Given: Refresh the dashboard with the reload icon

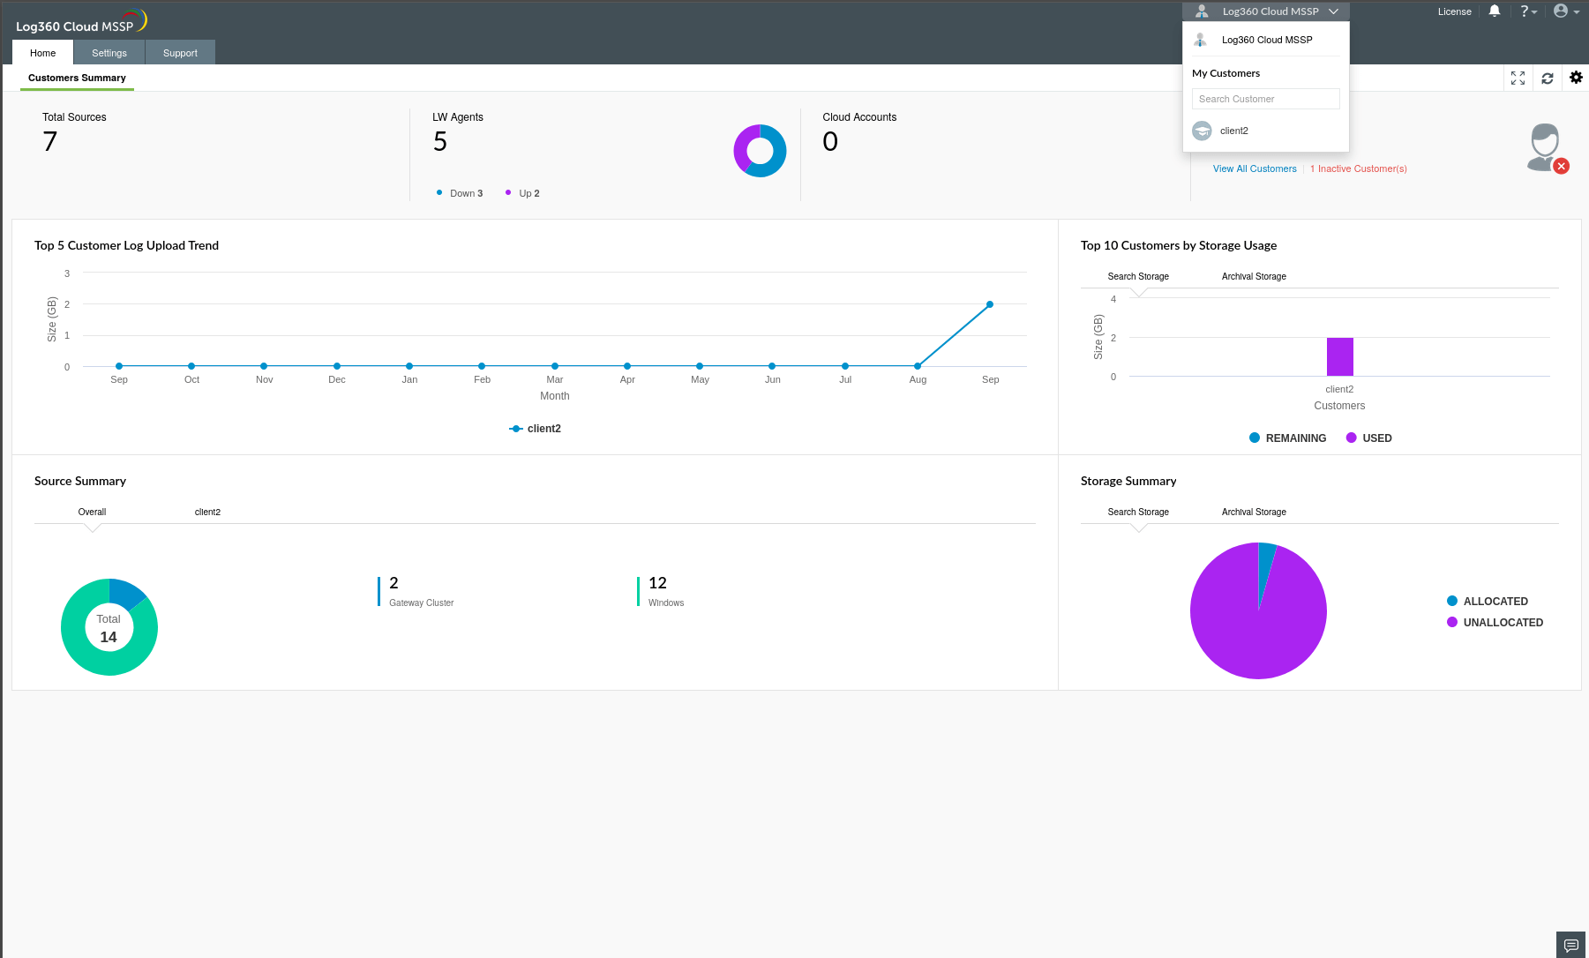Looking at the screenshot, I should (x=1547, y=79).
